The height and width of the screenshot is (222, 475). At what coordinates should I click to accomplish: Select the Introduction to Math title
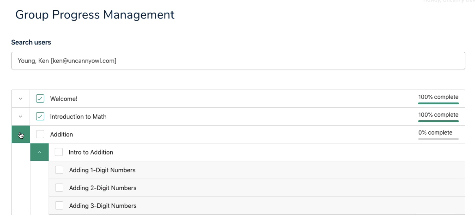pos(78,117)
